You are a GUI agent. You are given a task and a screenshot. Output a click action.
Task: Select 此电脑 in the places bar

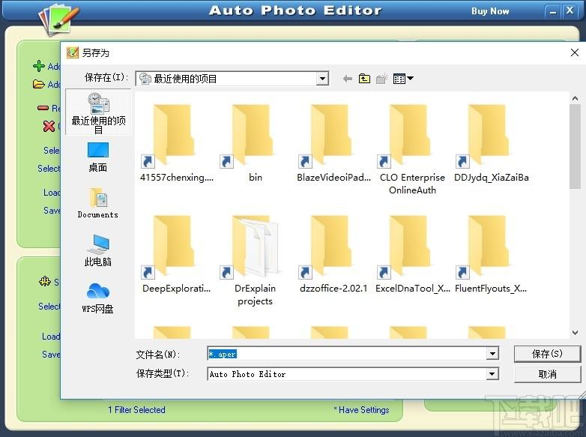point(98,250)
